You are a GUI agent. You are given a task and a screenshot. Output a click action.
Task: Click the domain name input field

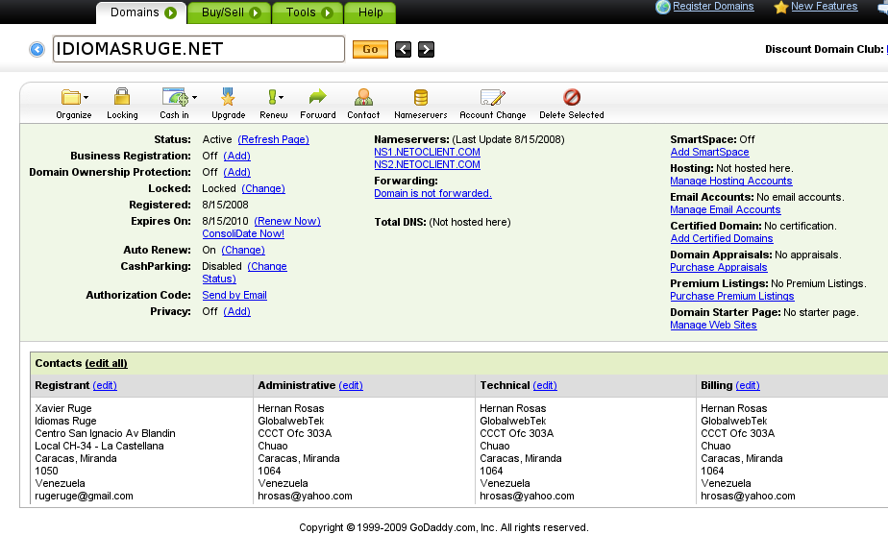(199, 49)
